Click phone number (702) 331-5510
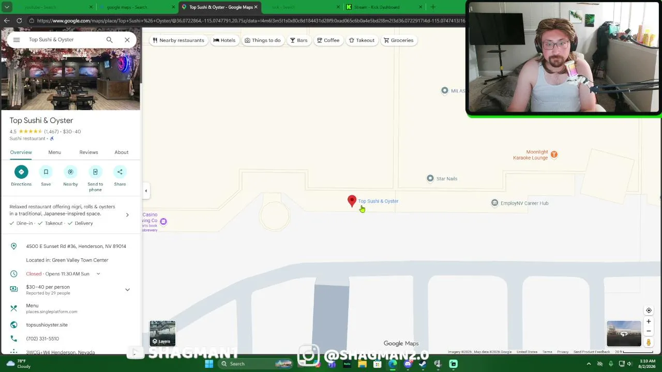Viewport: 662px width, 372px height. [42, 338]
